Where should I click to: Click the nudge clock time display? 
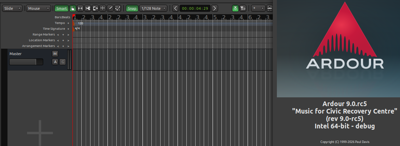[x=195, y=8]
